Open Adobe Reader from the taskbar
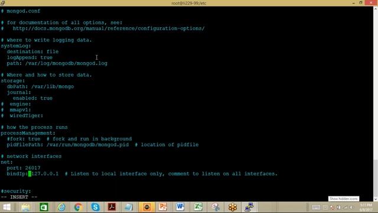 point(112,207)
